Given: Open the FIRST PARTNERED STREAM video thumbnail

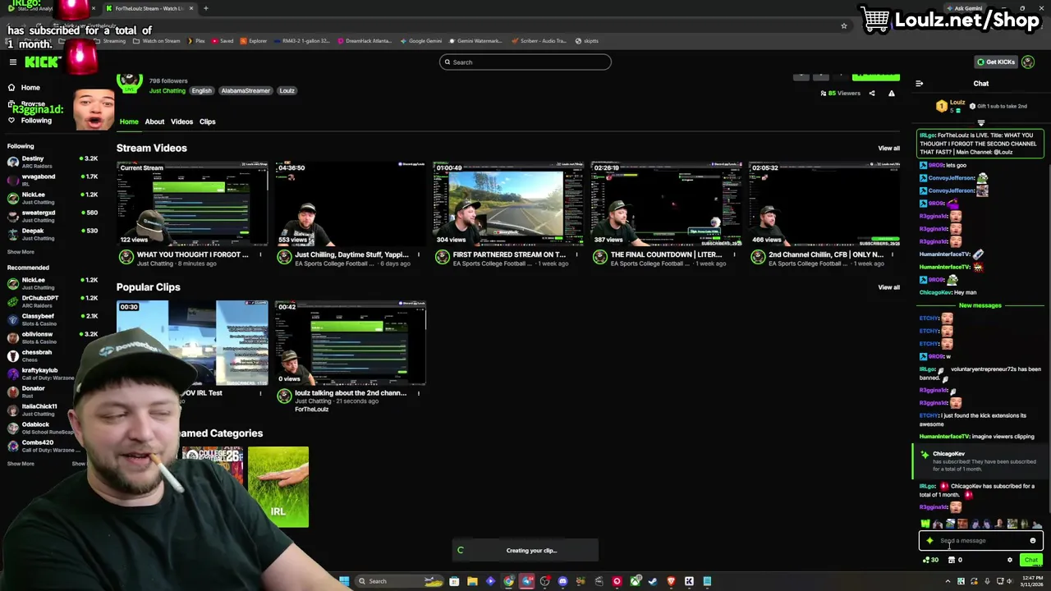Looking at the screenshot, I should click(508, 204).
